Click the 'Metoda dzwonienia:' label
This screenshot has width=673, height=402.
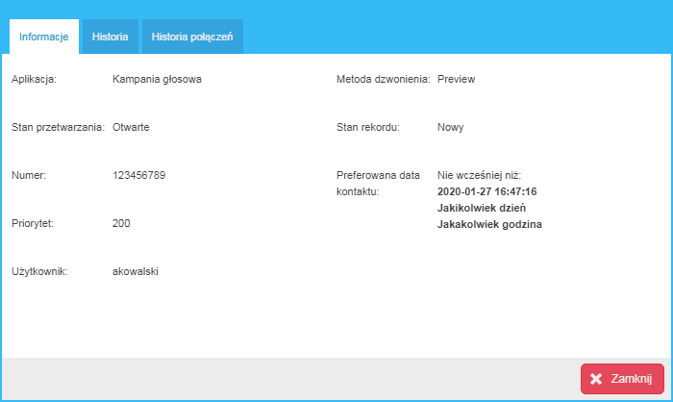pos(384,79)
